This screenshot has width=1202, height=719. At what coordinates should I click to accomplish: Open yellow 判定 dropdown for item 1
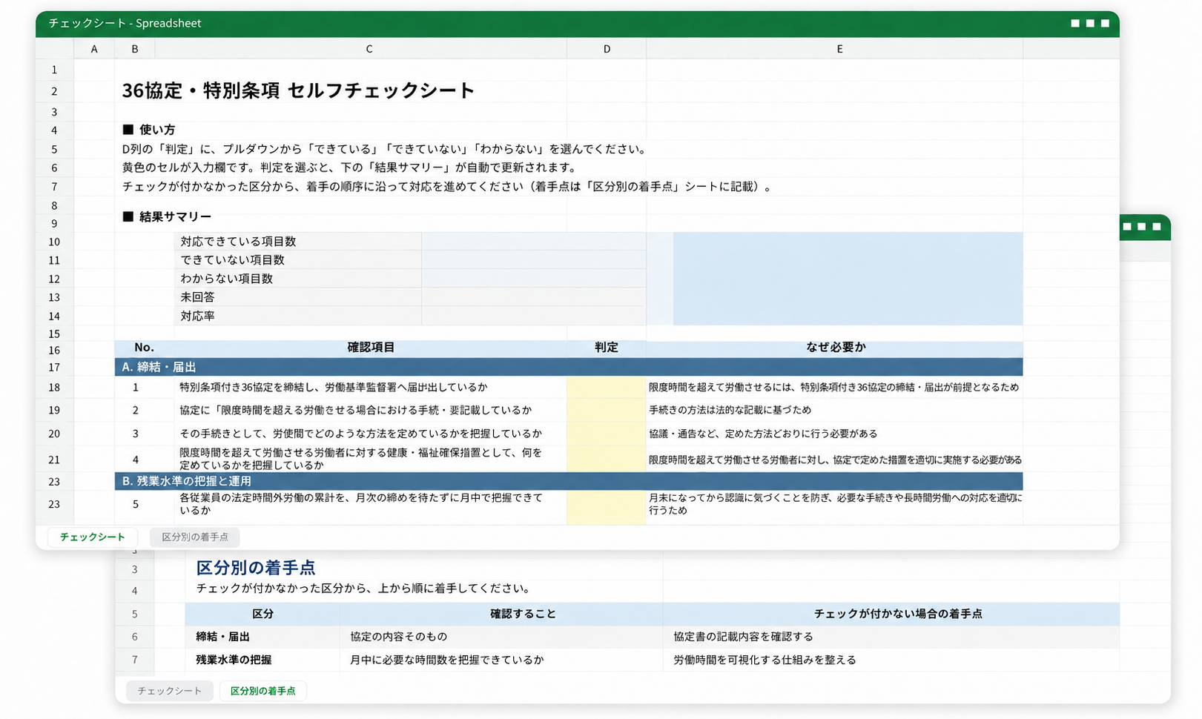(607, 387)
